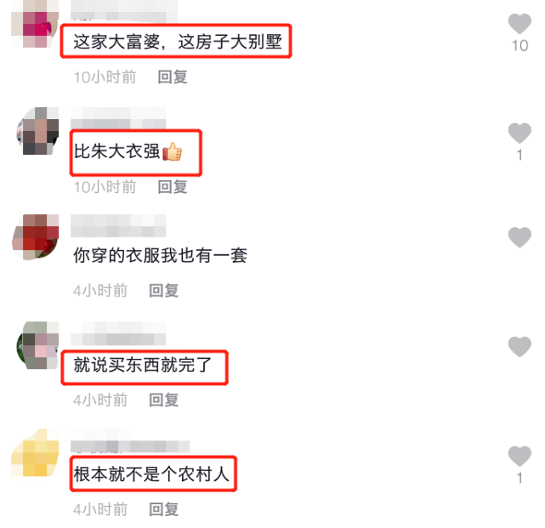Like the 比朱大衣强 comment
The image size is (545, 528).
[x=519, y=133]
